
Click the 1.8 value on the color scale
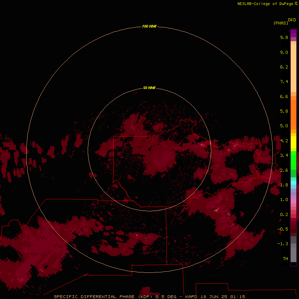pyautogui.click(x=284, y=185)
